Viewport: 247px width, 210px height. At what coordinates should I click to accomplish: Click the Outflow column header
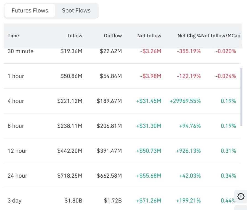pos(113,35)
